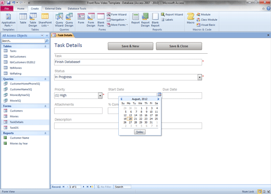The width and height of the screenshot is (271, 194).
Task: Open SharePoint Lists menu
Action: [x=45, y=20]
